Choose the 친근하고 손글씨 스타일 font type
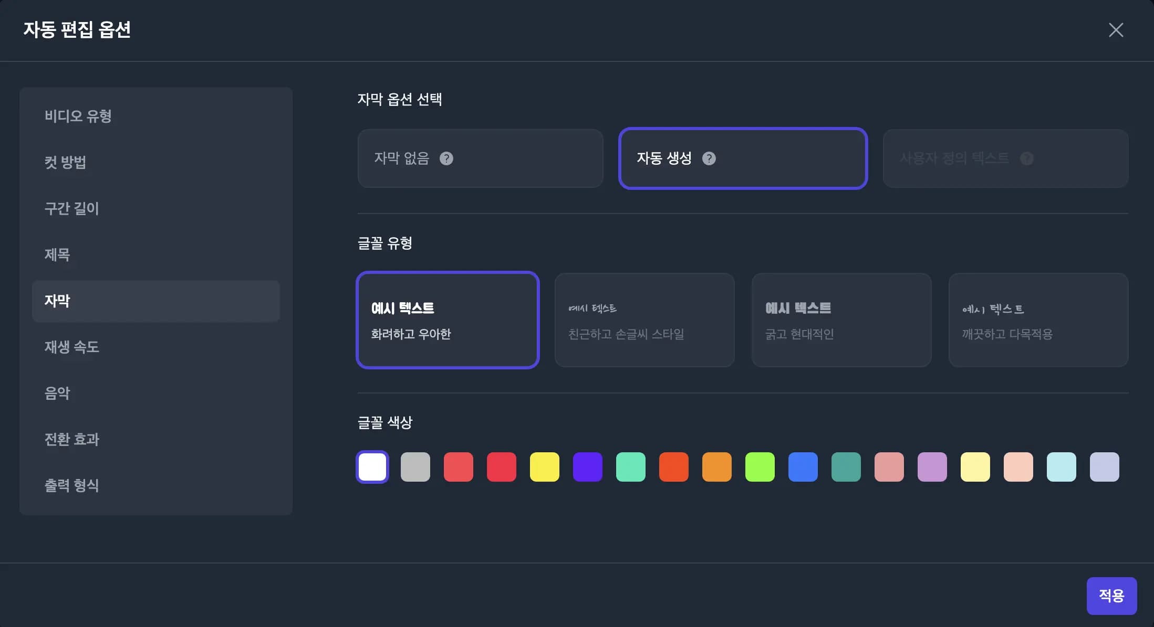 [x=644, y=320]
